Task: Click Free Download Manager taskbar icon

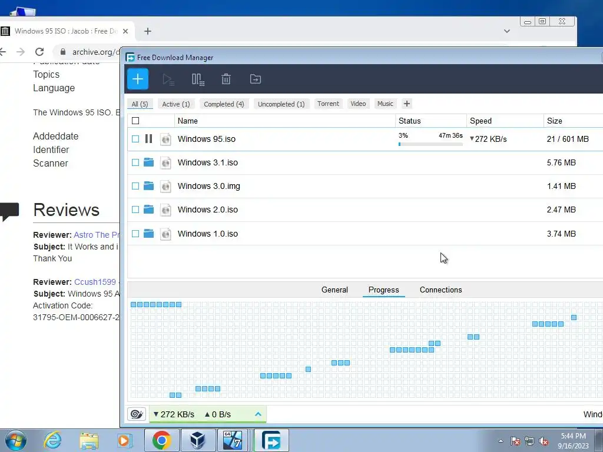Action: (271, 440)
